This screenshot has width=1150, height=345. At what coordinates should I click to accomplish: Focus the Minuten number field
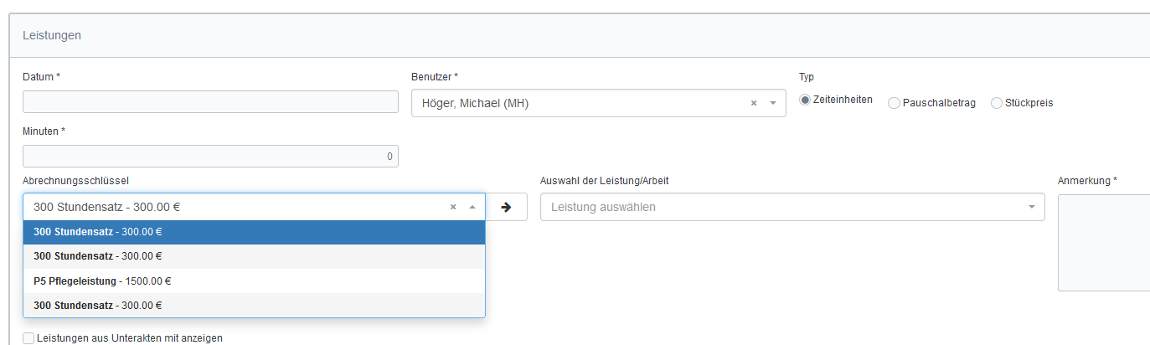coord(210,156)
